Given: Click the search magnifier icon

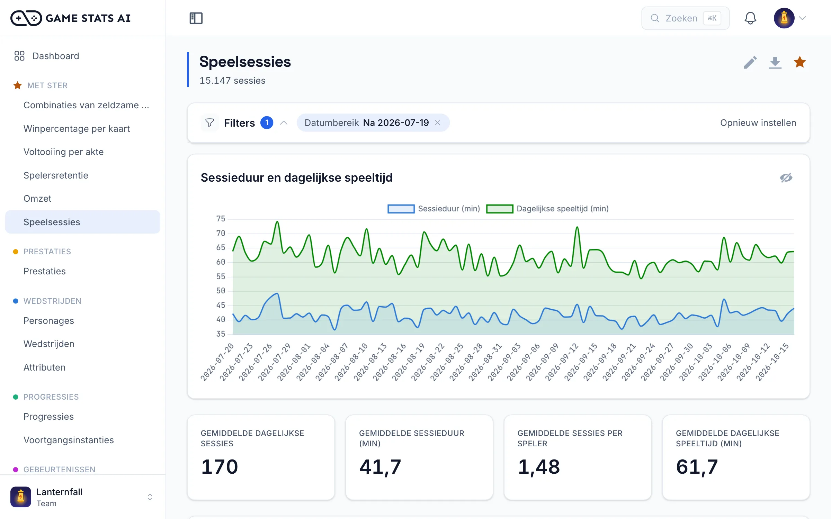Looking at the screenshot, I should tap(655, 18).
